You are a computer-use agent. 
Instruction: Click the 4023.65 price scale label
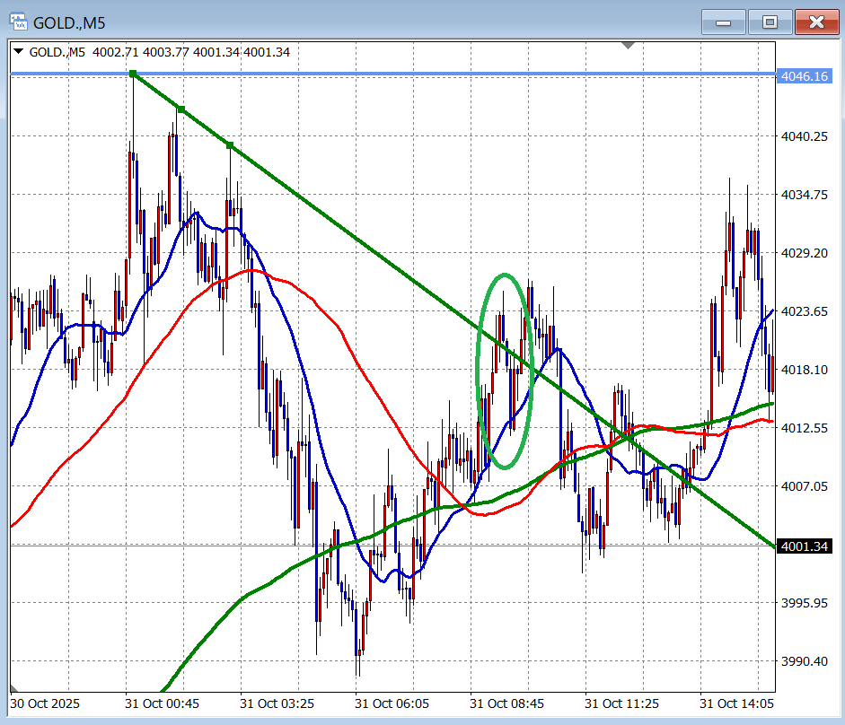point(804,311)
